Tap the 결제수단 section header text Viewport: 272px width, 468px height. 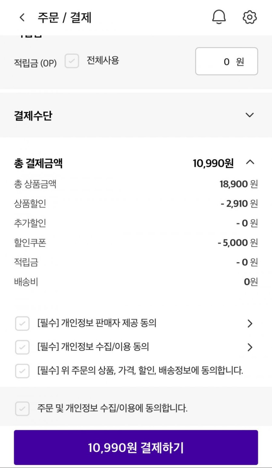click(x=33, y=116)
